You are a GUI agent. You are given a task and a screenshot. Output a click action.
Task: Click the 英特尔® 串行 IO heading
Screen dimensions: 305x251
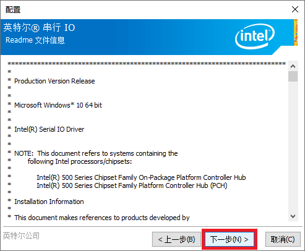pyautogui.click(x=39, y=27)
